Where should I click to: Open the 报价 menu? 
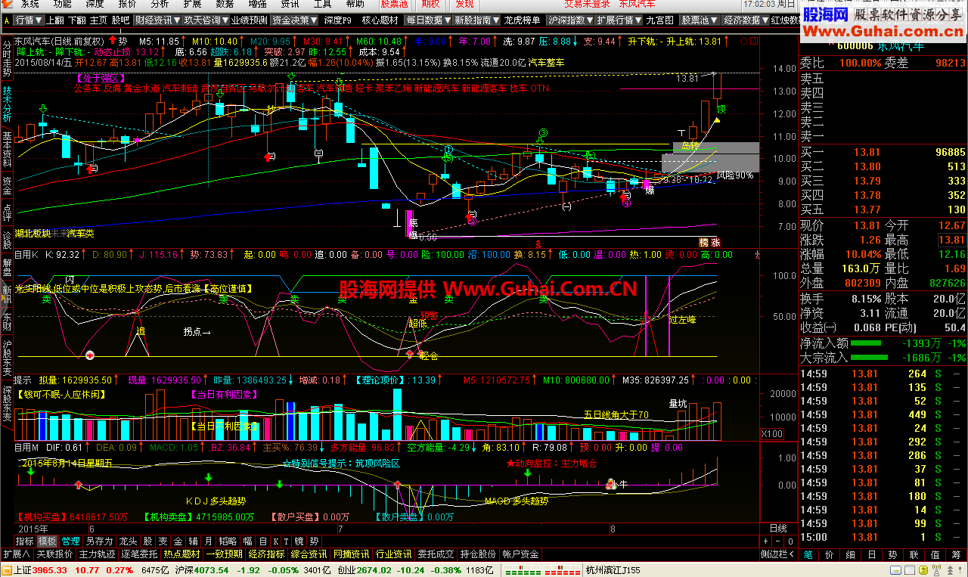click(128, 5)
